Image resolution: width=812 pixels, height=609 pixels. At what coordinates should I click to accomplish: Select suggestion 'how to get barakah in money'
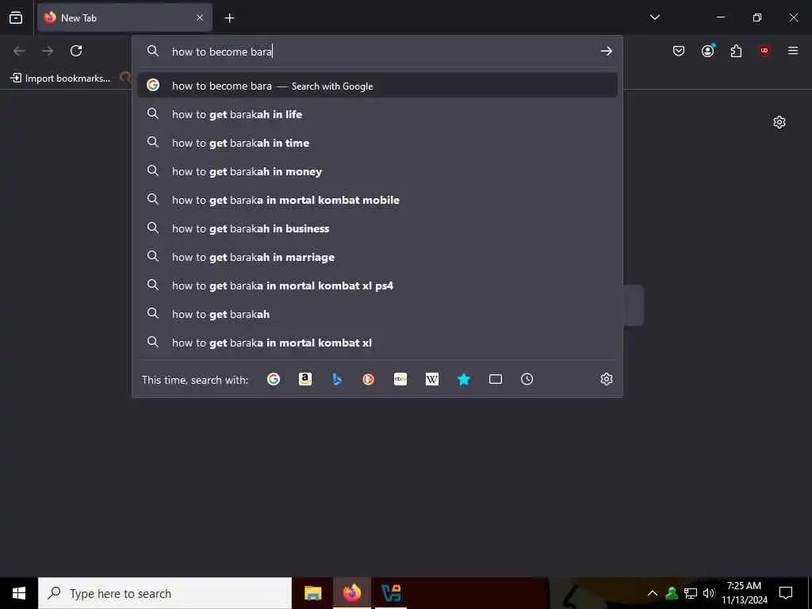point(377,171)
